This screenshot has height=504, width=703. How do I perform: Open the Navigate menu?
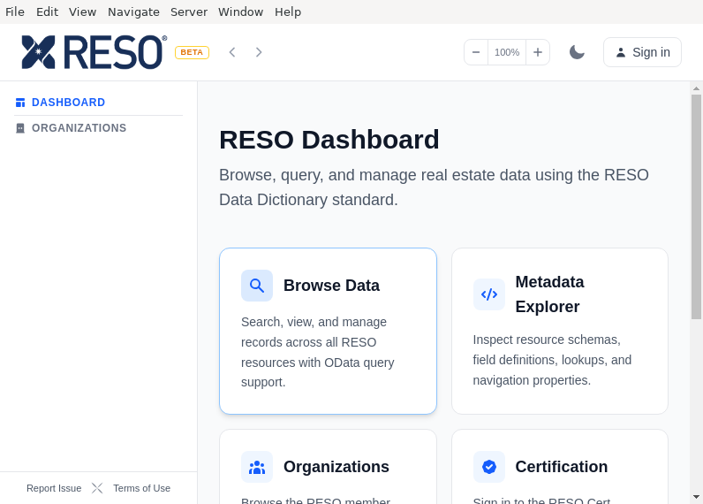coord(133,11)
